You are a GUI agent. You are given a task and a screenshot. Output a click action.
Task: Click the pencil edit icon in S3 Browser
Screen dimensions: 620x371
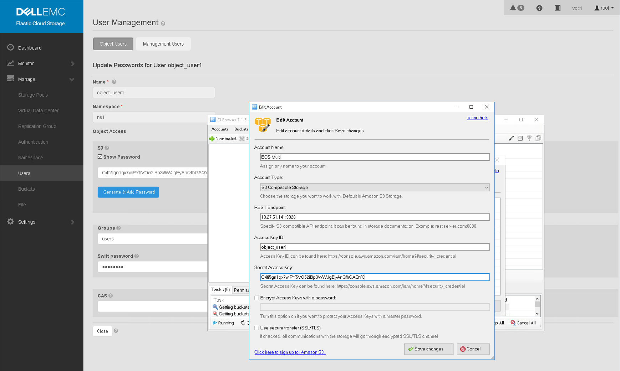coord(511,138)
